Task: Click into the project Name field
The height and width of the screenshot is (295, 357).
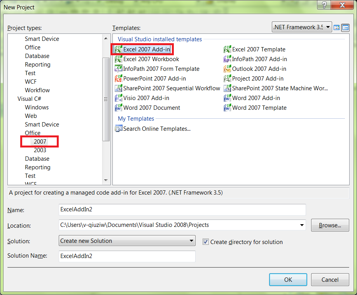Action: [x=182, y=209]
